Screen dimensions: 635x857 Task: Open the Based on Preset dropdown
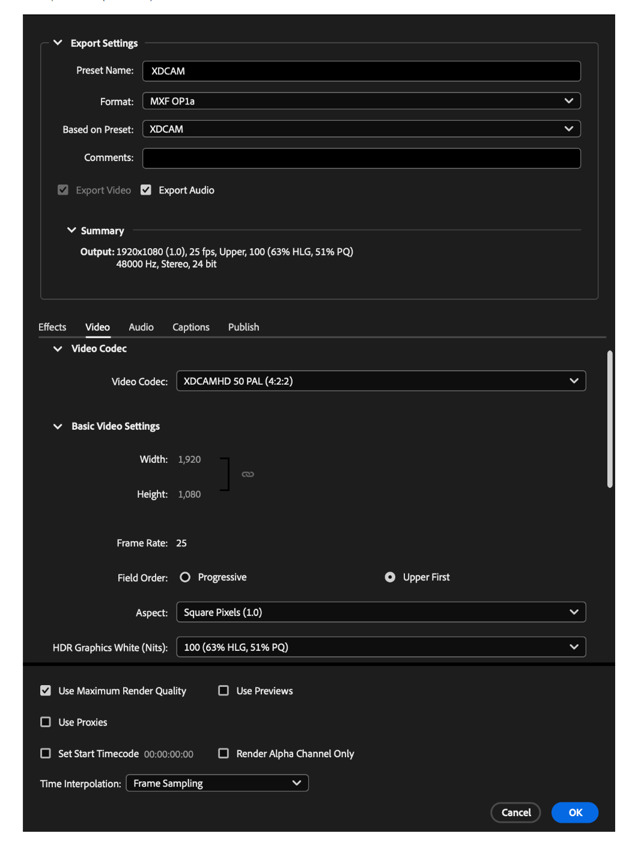(x=361, y=129)
